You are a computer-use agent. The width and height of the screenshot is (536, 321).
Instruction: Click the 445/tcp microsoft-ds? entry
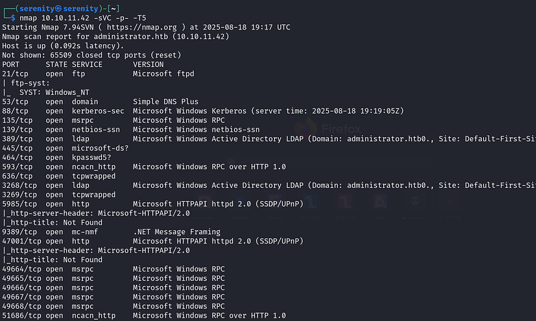(65, 148)
